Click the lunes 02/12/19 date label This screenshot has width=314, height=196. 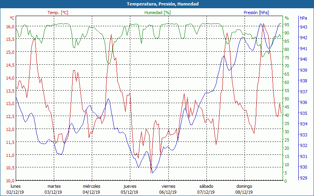click(15, 189)
